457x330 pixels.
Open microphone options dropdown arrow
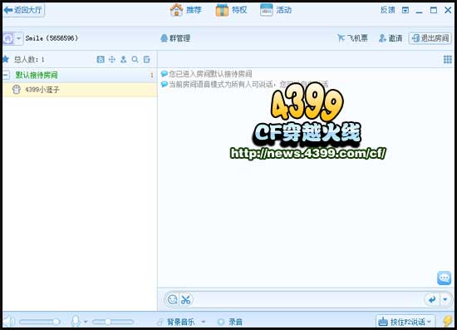click(x=86, y=322)
